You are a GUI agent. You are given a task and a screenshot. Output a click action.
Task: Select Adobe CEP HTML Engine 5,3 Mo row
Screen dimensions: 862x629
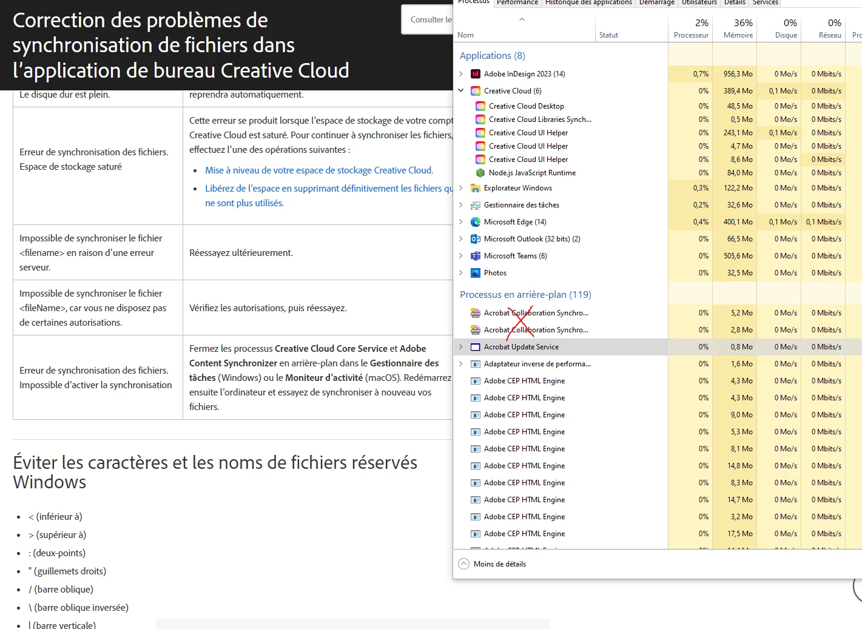pyautogui.click(x=658, y=432)
